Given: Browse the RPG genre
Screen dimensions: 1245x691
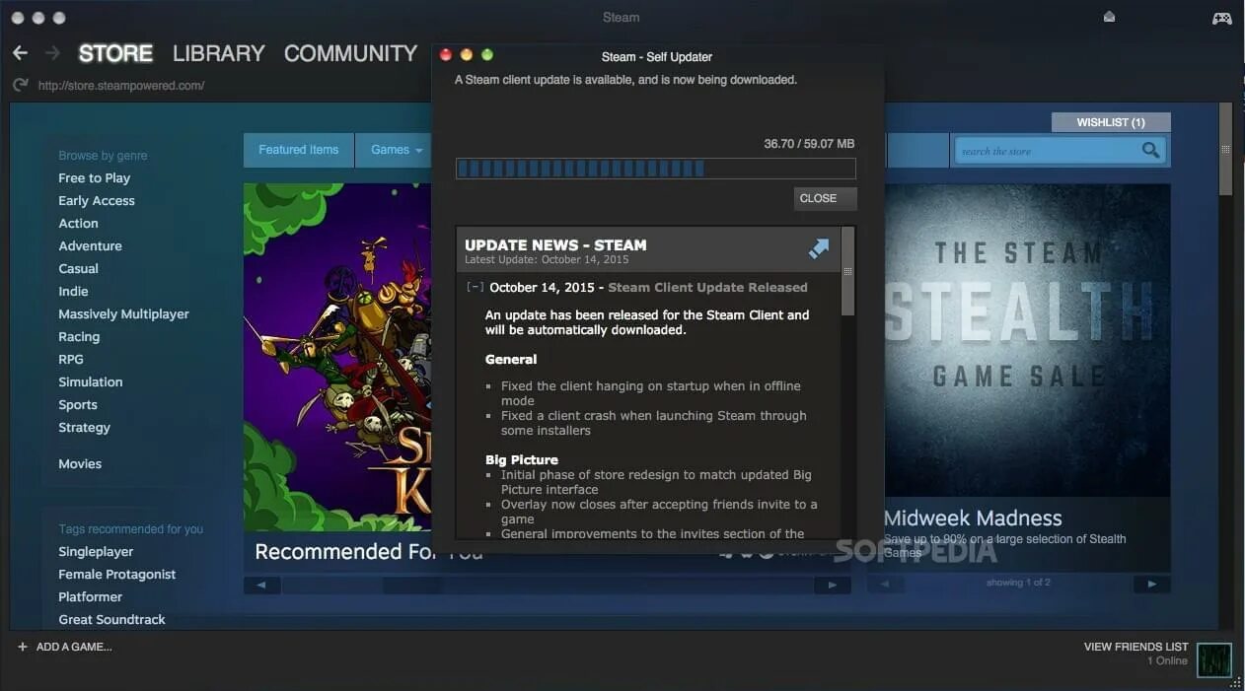Looking at the screenshot, I should [71, 360].
